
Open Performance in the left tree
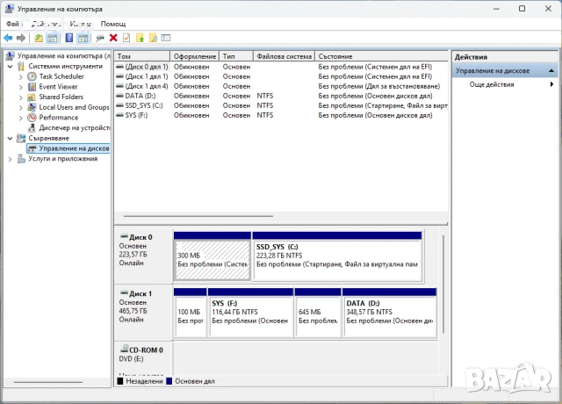58,118
